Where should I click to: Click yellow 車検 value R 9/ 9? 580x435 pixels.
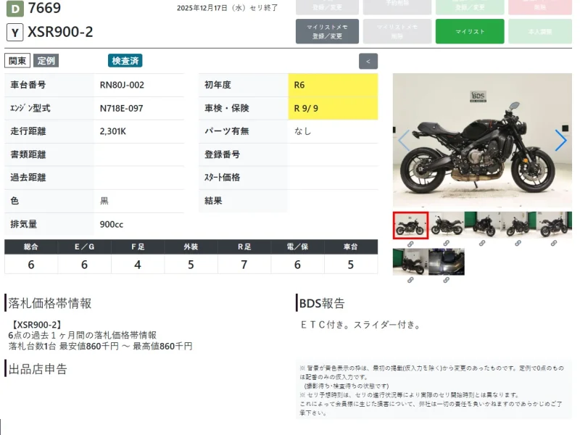point(333,108)
